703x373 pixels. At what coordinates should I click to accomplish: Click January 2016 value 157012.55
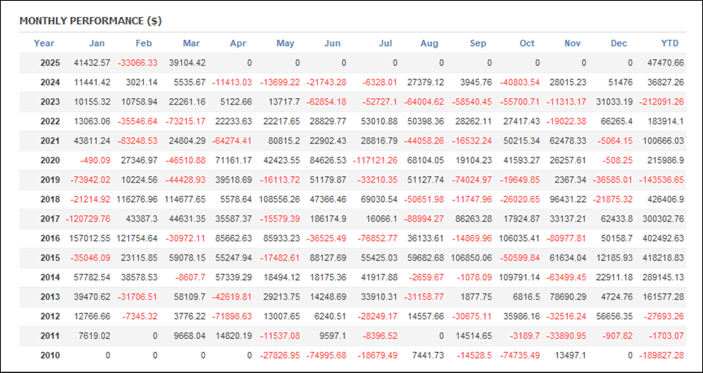(90, 239)
